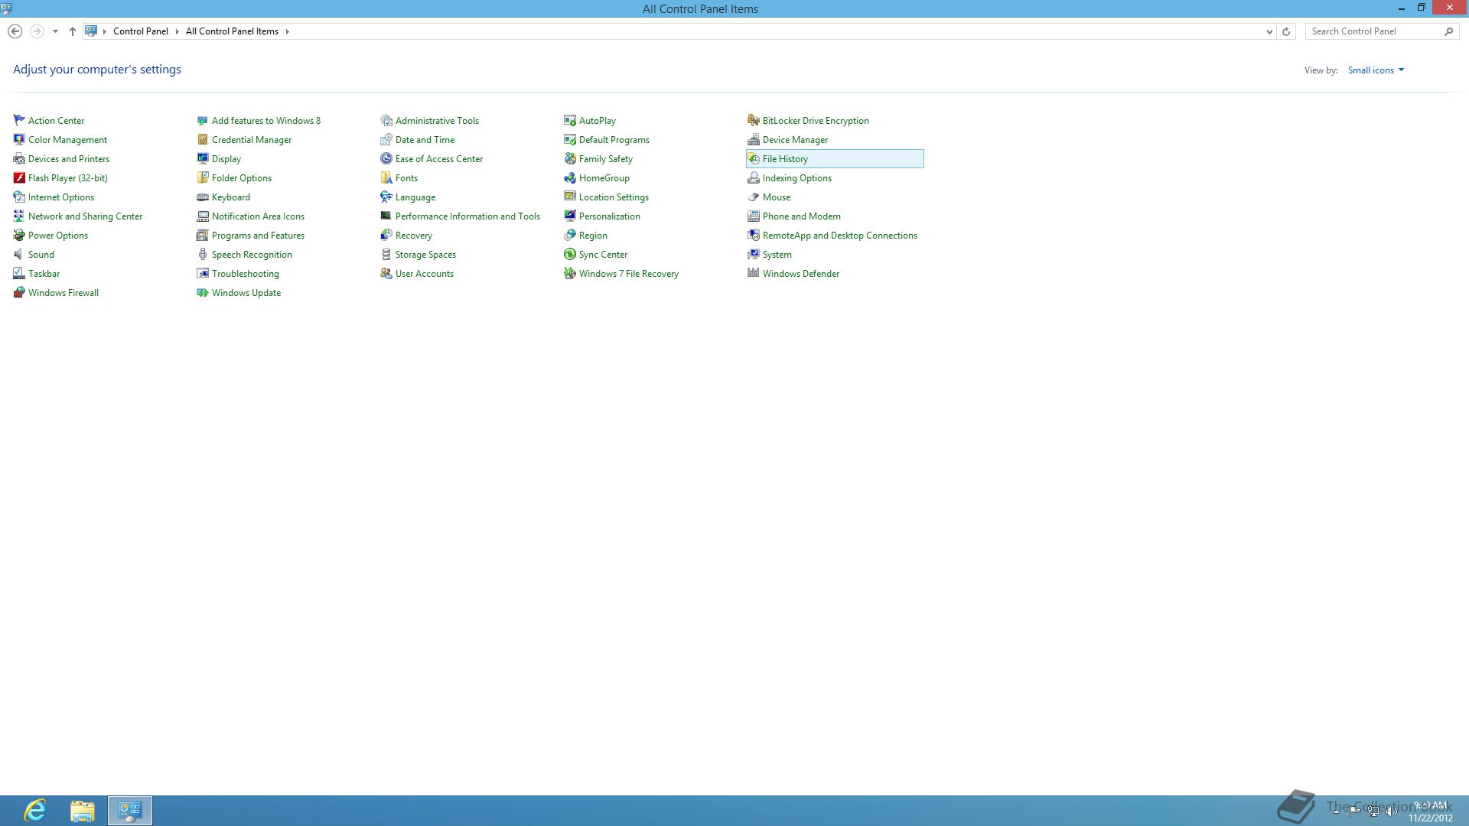
Task: Click the AutoPlay icon
Action: point(570,120)
